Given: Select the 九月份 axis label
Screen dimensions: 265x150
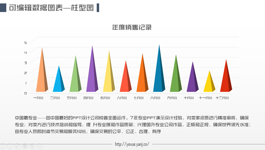Looking at the screenshot, I should coord(172,98).
